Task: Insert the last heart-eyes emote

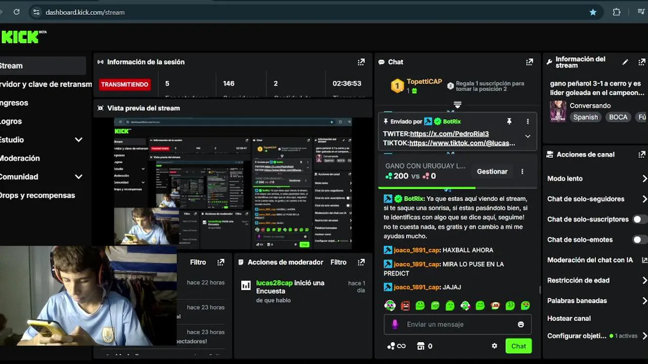Action: (x=526, y=305)
